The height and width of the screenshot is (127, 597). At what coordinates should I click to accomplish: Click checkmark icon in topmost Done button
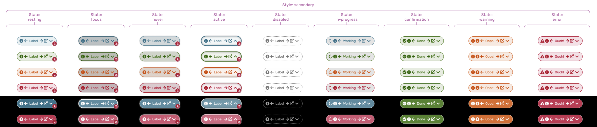click(404, 41)
